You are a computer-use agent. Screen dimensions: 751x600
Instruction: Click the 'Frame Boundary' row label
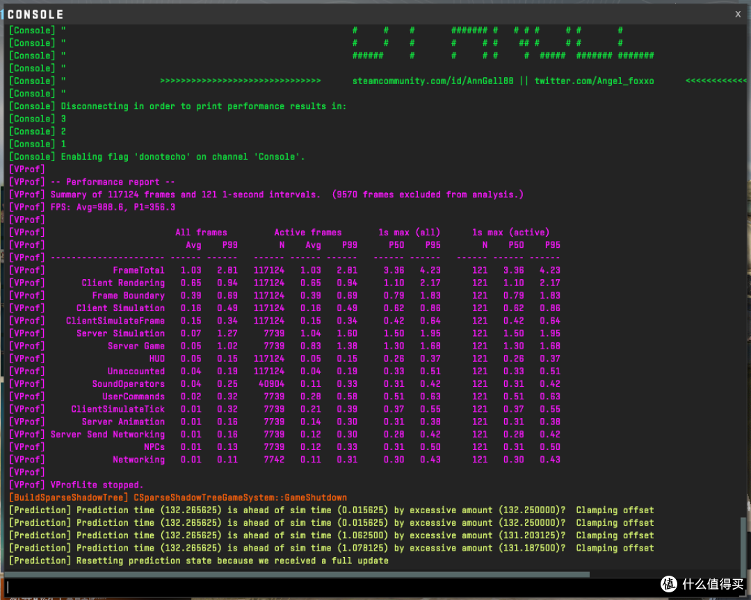click(x=129, y=295)
